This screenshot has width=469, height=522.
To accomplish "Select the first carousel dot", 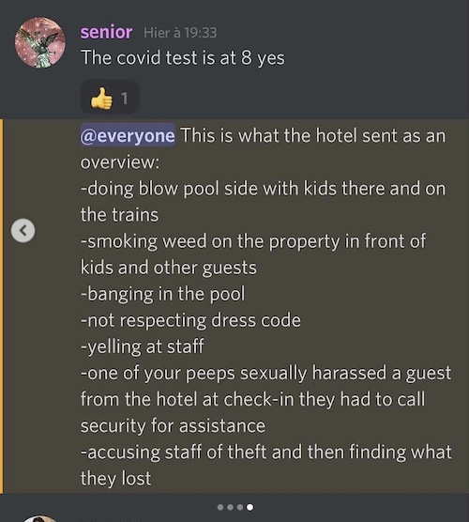I will (x=220, y=507).
